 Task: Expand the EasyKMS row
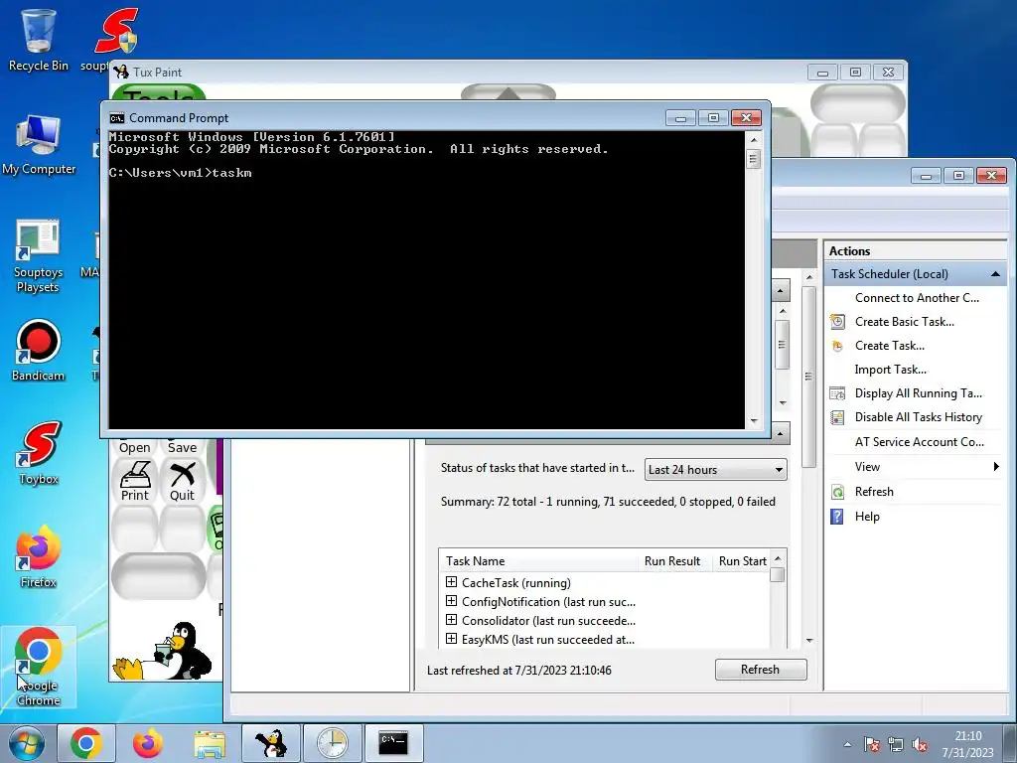[452, 639]
